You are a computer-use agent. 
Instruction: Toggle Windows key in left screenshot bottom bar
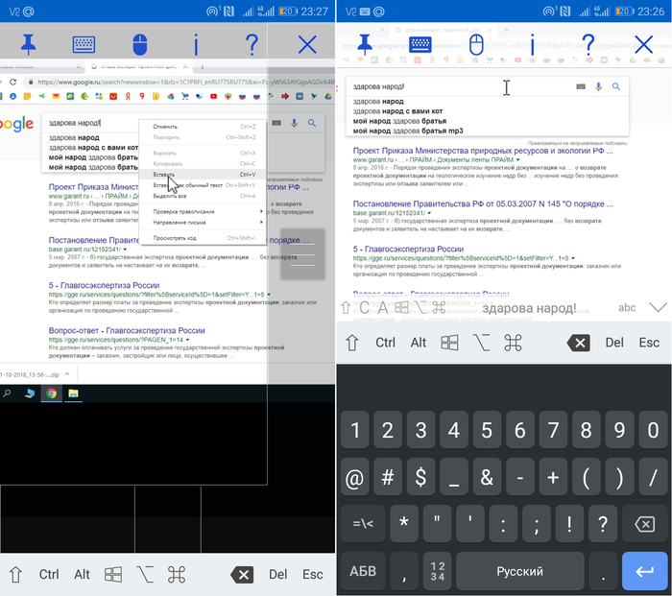click(x=113, y=575)
